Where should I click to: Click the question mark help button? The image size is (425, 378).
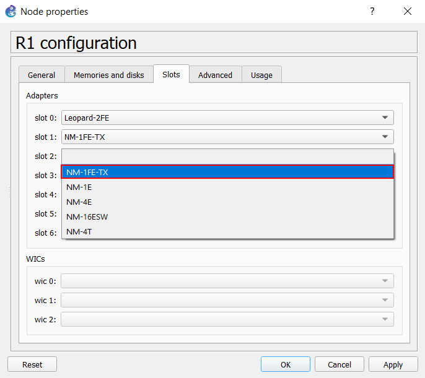(372, 11)
